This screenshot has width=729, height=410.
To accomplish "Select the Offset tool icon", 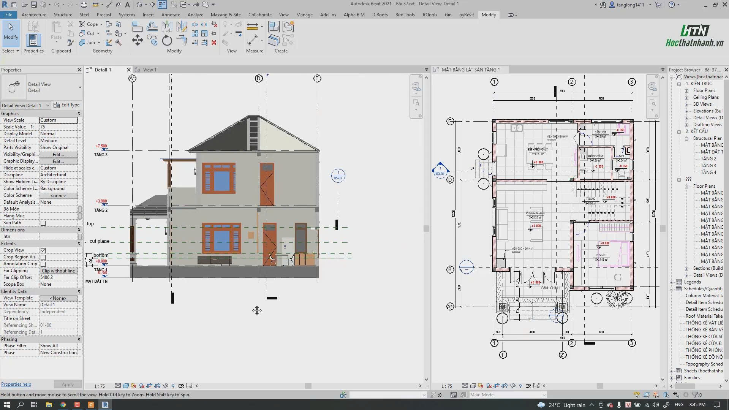I will point(152,27).
